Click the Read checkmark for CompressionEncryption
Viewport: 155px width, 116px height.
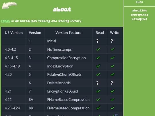pos(98,58)
